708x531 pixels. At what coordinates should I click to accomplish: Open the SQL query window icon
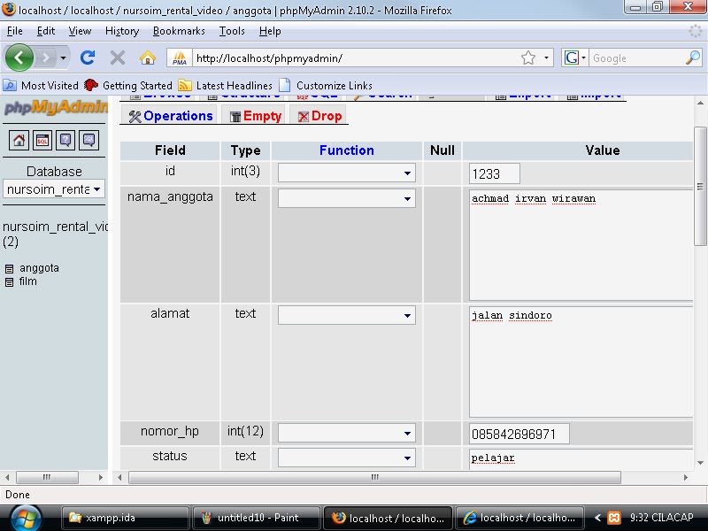42,141
